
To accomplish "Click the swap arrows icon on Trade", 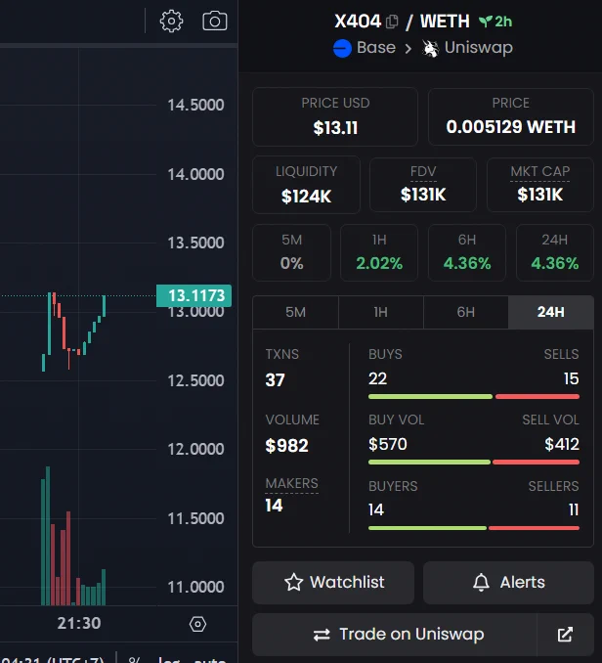I will tap(322, 635).
